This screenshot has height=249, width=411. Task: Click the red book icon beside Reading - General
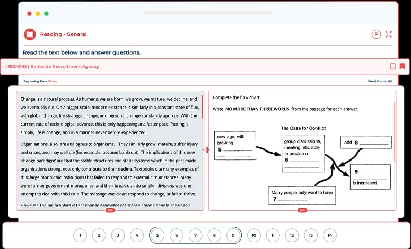tap(30, 34)
